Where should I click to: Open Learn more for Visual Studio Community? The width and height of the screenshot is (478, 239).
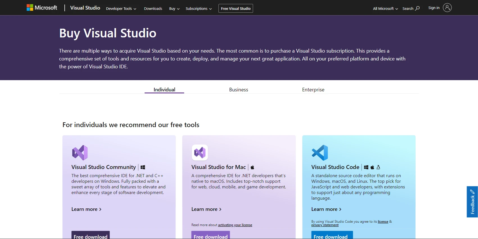tap(86, 209)
